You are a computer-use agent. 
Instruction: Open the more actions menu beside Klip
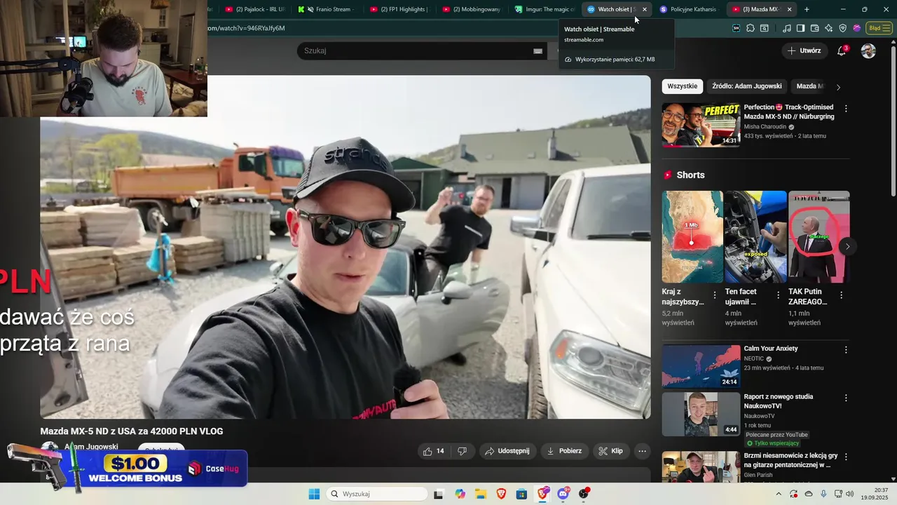click(642, 451)
